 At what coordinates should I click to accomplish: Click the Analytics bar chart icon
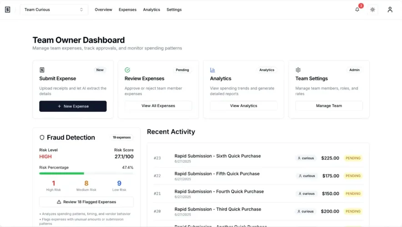click(x=212, y=70)
